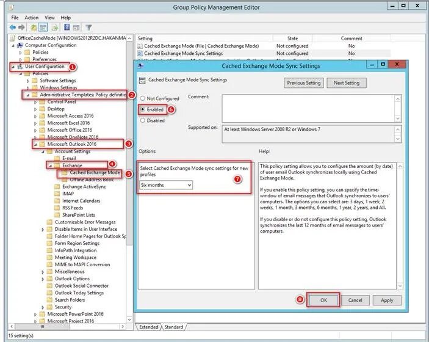
Task: Toggle the Show/Hide Action Pane toolbar icon
Action: point(76,27)
